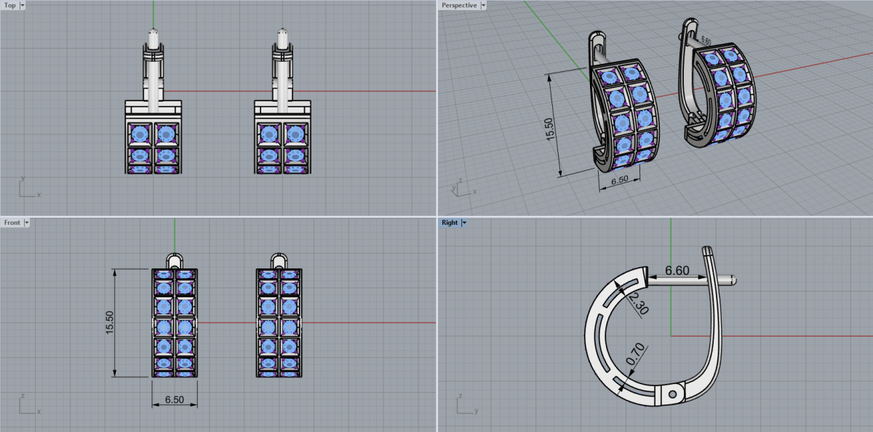Select the left earring in Top viewport

pos(153,137)
